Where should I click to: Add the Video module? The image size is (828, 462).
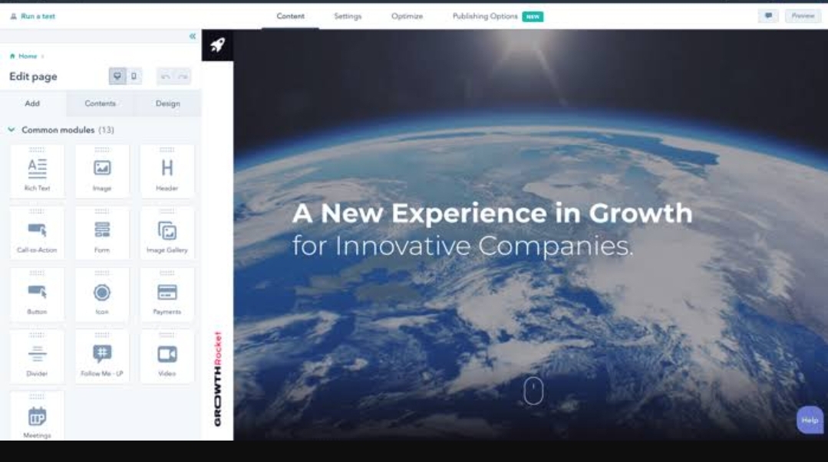point(167,356)
